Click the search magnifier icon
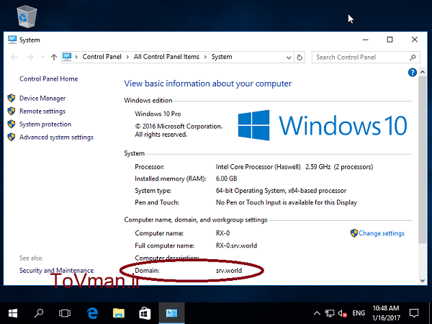The image size is (432, 324). pos(413,58)
